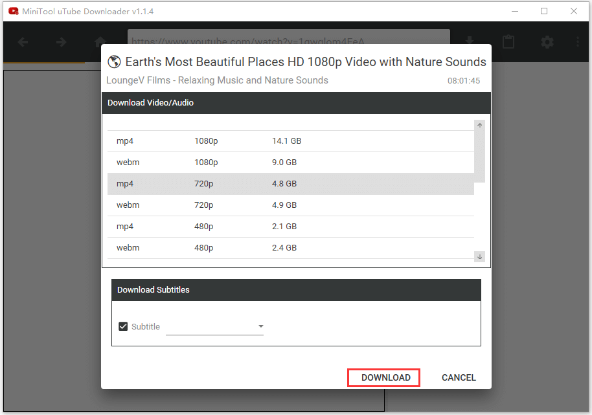This screenshot has width=592, height=415.
Task: Minimize the uTube Downloader window
Action: click(x=515, y=11)
